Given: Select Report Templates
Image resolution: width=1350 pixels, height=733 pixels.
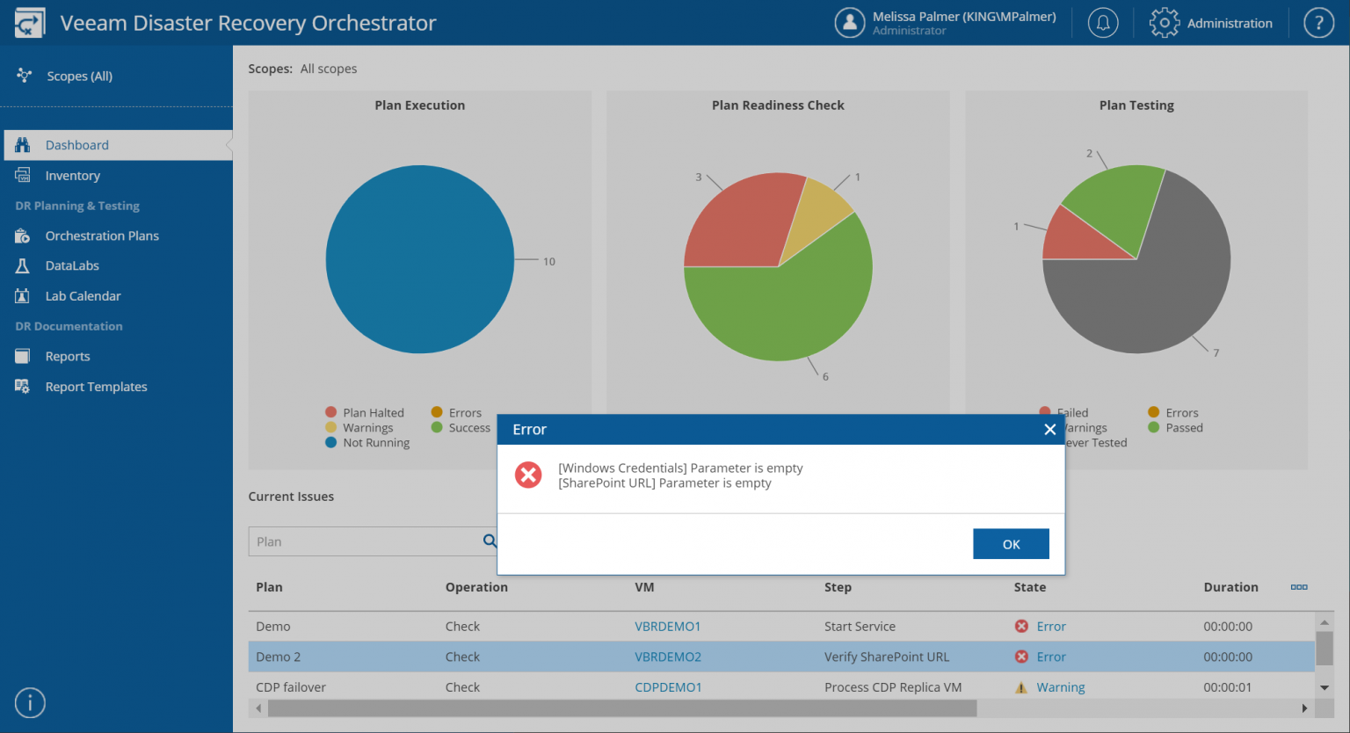Looking at the screenshot, I should click(97, 387).
